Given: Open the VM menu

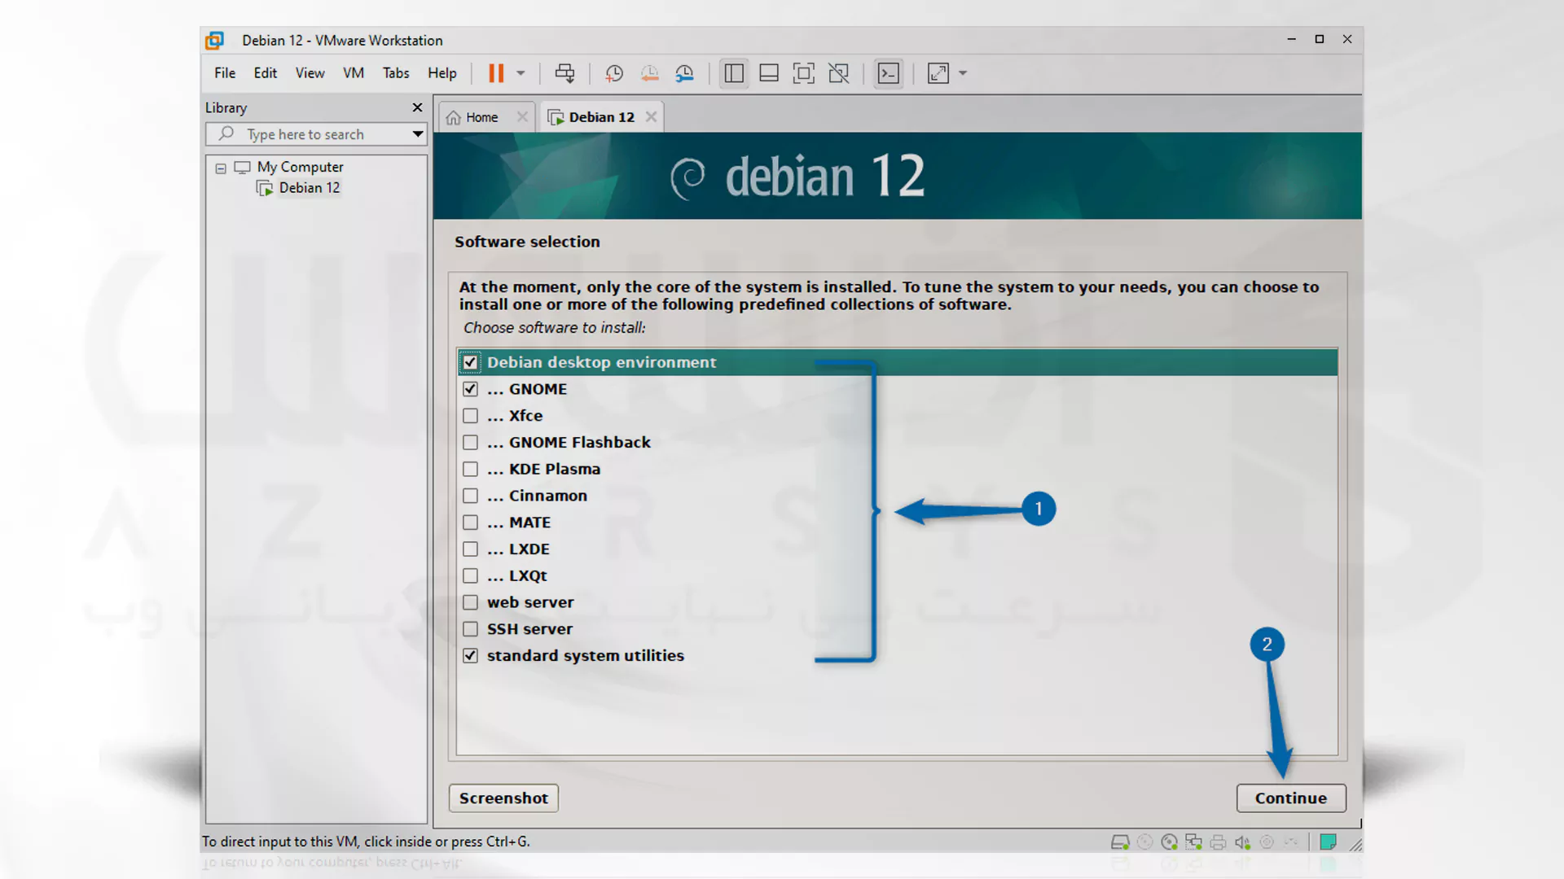Looking at the screenshot, I should [353, 73].
